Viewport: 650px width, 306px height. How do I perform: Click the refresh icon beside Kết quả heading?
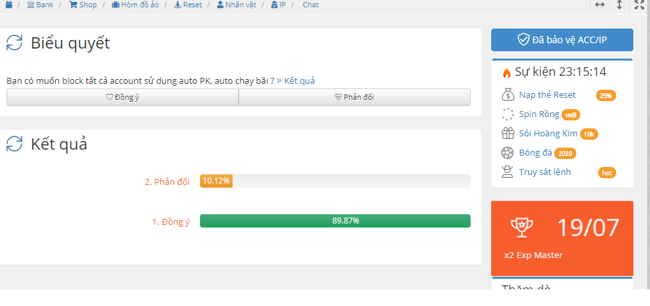click(x=15, y=144)
